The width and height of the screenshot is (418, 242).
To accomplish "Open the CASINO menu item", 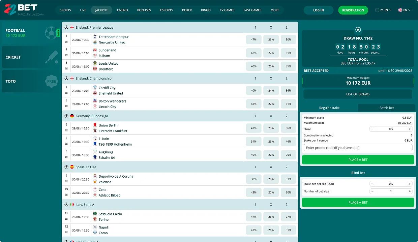I will (x=122, y=10).
